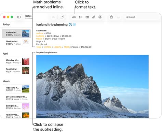Click the Airfare variable on the $600 line
The image size is (162, 132).
click(40, 33)
